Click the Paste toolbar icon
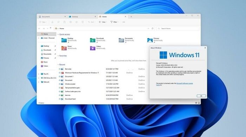This screenshot has height=137, width=246. click(x=64, y=22)
